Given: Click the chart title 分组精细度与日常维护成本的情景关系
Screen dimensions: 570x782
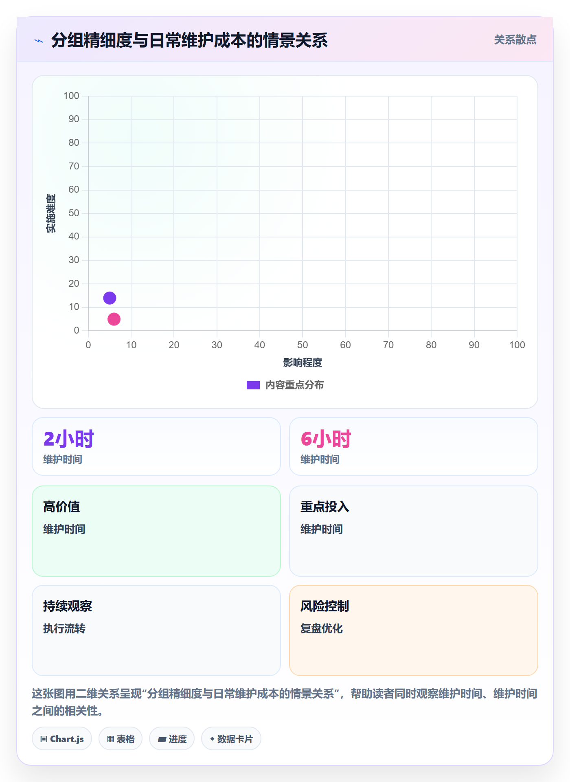Looking at the screenshot, I should coord(189,40).
